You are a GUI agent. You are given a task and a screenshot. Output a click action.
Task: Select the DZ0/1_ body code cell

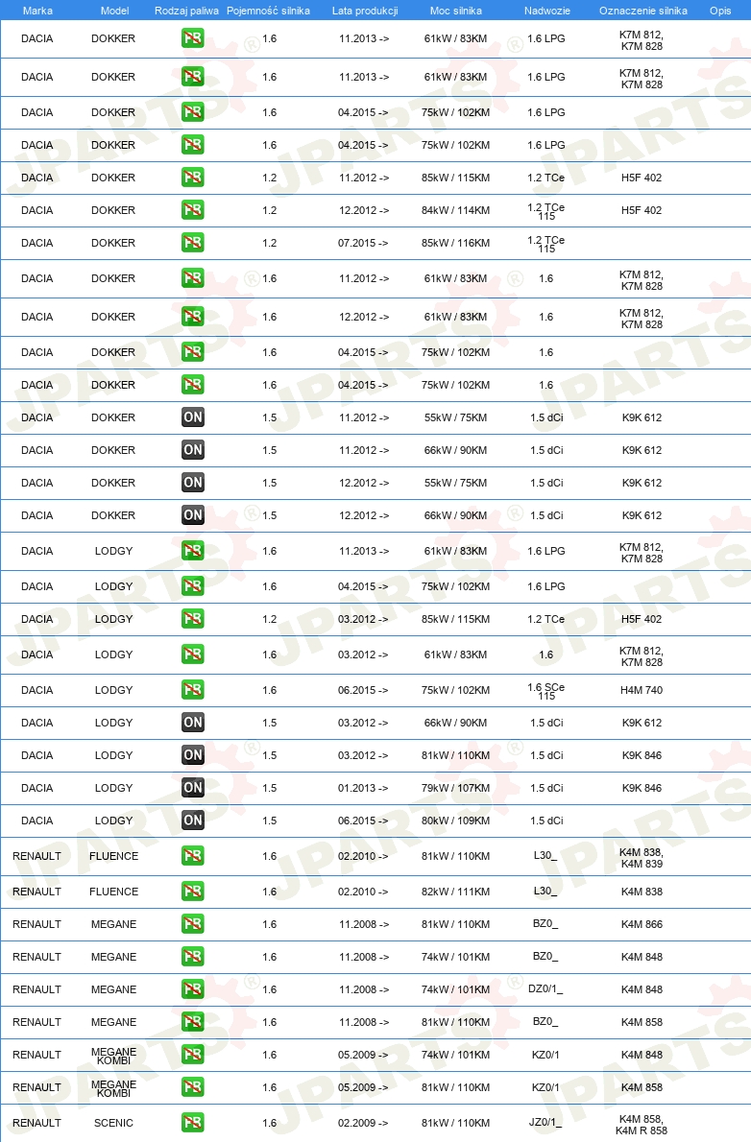pos(545,989)
